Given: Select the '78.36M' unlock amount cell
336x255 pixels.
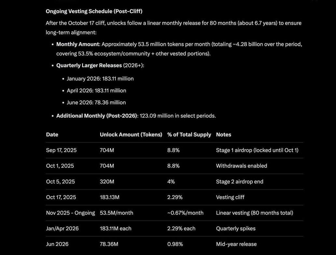Looking at the screenshot, I should point(109,244).
